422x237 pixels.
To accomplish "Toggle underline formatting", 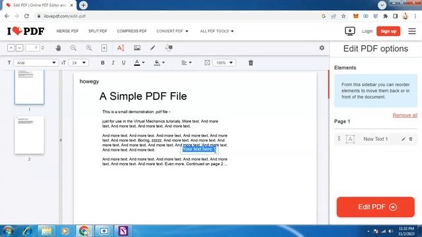I will 123,63.
